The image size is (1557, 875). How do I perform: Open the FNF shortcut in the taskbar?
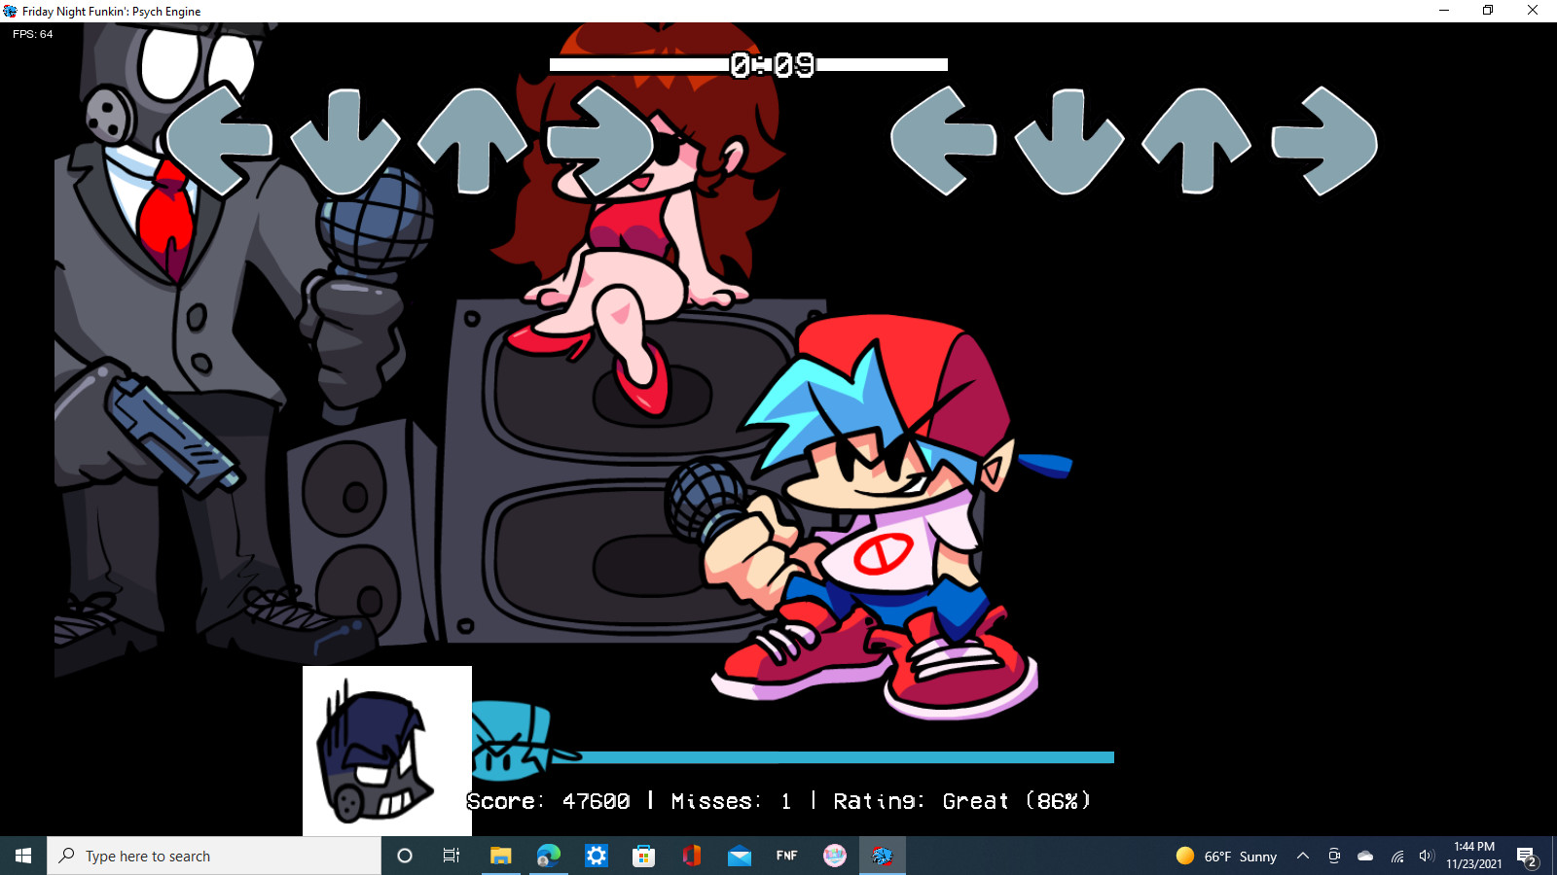(786, 856)
